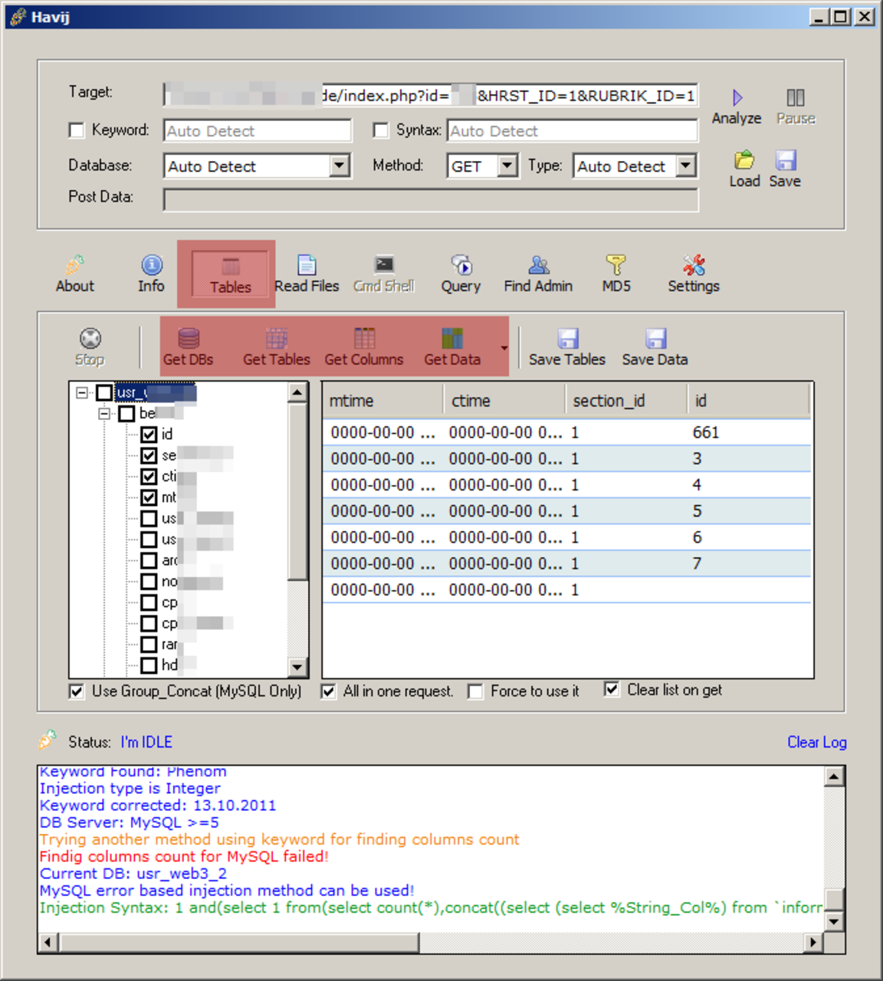This screenshot has width=883, height=981.
Task: Click the tree panel scroll-down arrow
Action: 297,668
